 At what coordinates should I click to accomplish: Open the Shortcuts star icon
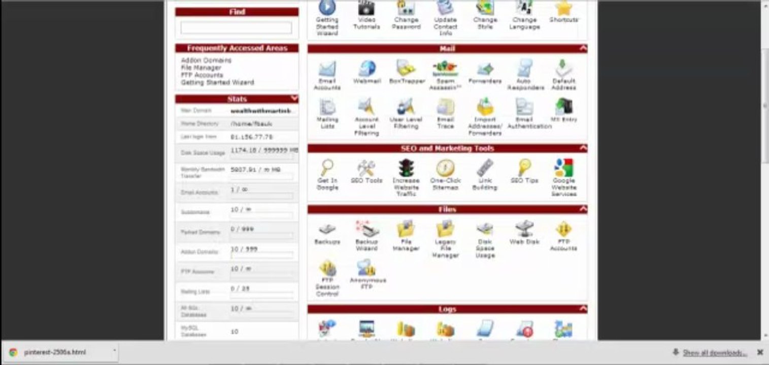point(563,7)
